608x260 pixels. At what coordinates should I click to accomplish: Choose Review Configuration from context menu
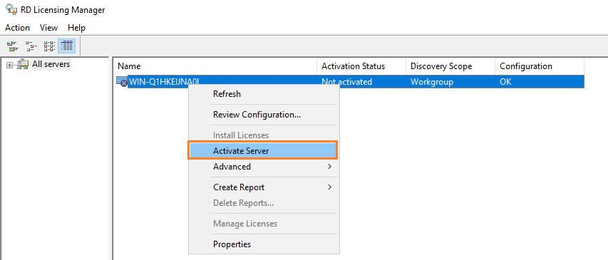coord(264,115)
